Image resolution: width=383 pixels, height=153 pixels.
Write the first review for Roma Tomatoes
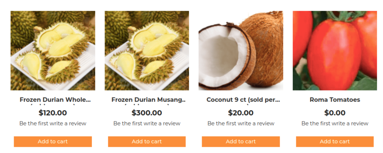[x=335, y=124]
